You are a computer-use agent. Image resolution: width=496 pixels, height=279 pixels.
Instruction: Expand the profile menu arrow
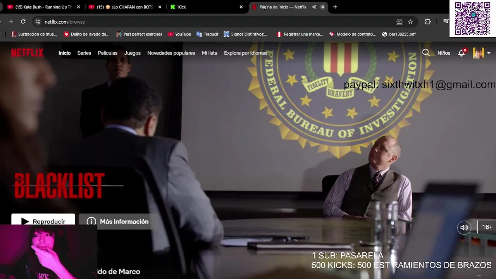pos(489,53)
